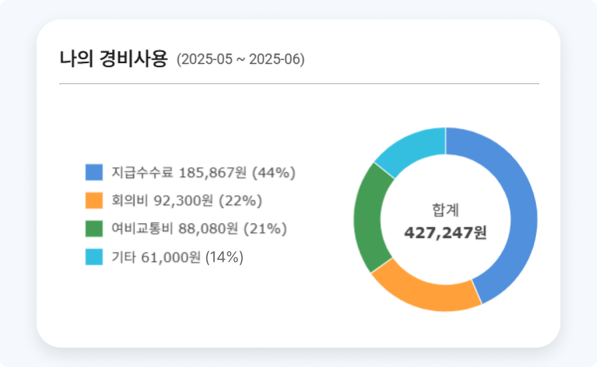Click the green donut chart segment
Viewport: 597px width, 367px height.
click(x=368, y=219)
